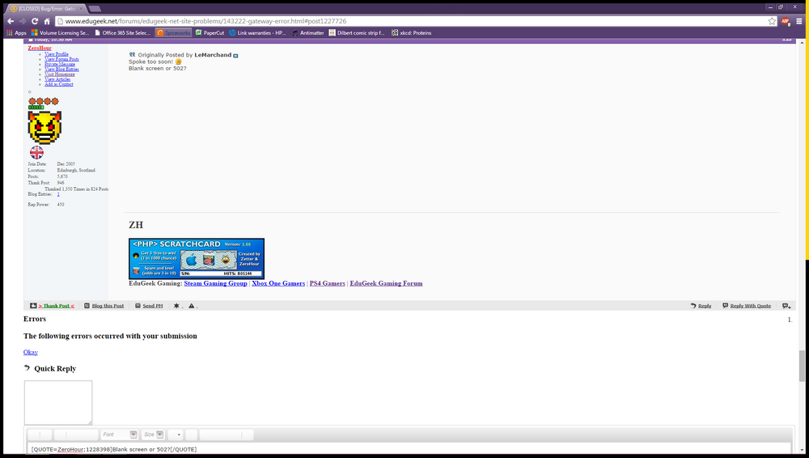The width and height of the screenshot is (809, 458).
Task: Open the Apps bookmarks shortcut
Action: (x=16, y=32)
